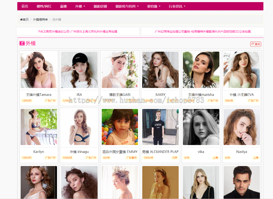
Task: Click the 1200/时 price tag under Tamara
Action: (27, 101)
